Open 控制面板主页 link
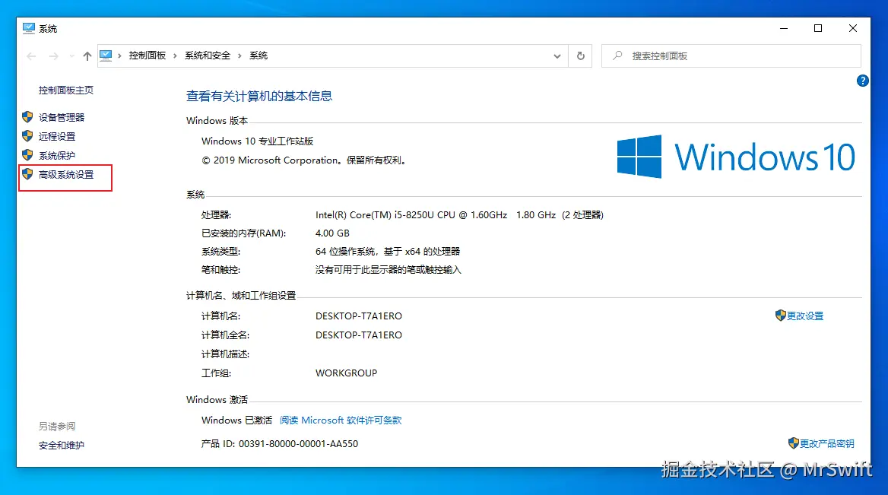This screenshot has height=495, width=888. pos(65,90)
